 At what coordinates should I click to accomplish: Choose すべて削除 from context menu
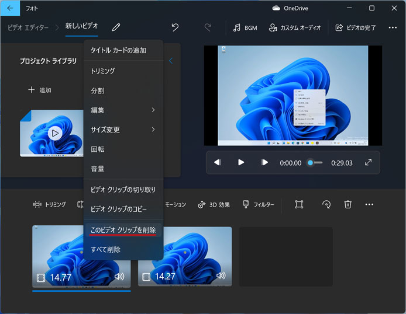pyautogui.click(x=123, y=249)
